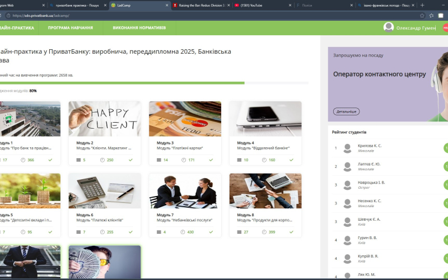Screen dimensions: 448x280
Task: Click clock icon on Модуль 3 card
Action: (x=184, y=160)
